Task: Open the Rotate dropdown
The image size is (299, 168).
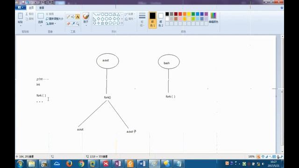Action: pos(51,24)
